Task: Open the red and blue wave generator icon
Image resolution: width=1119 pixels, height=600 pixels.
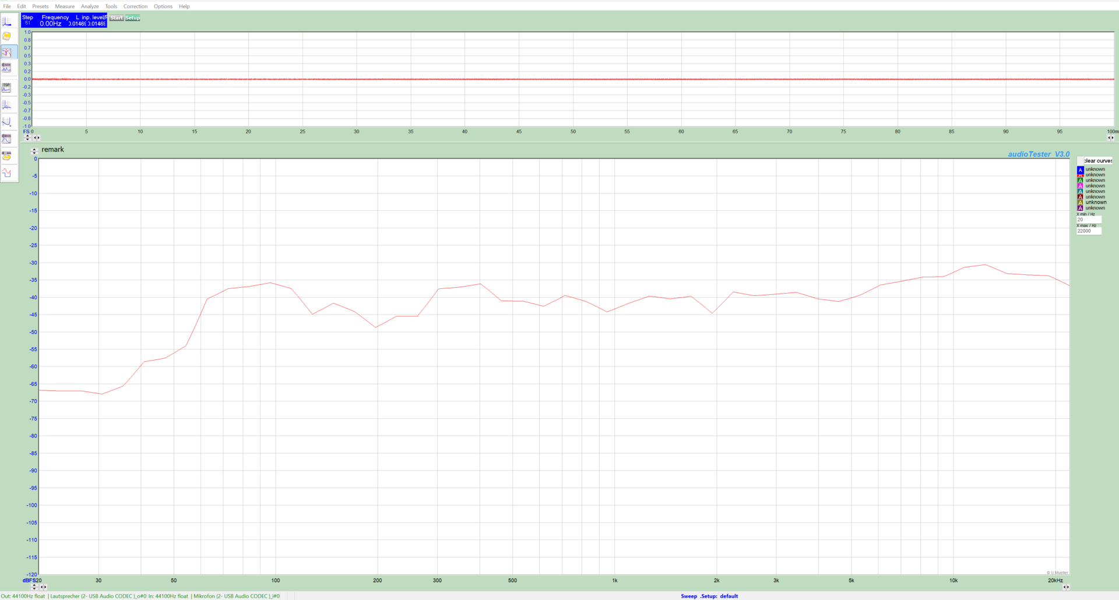Action: [x=7, y=173]
